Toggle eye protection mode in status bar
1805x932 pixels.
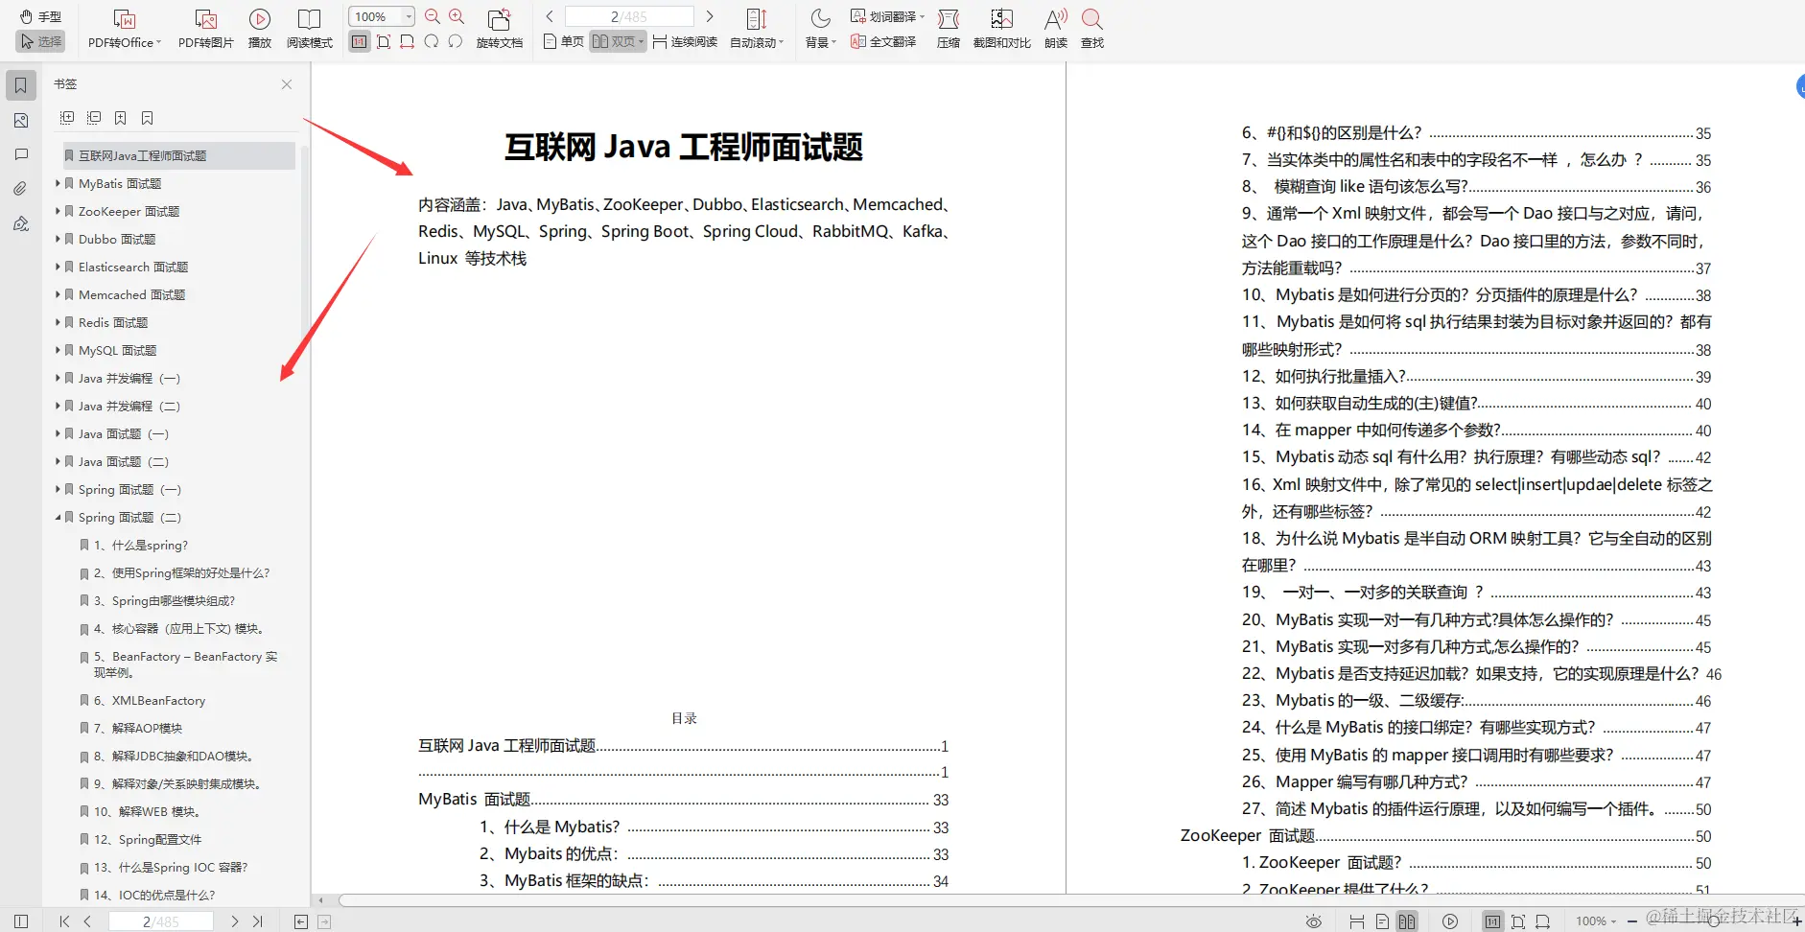click(x=1314, y=921)
